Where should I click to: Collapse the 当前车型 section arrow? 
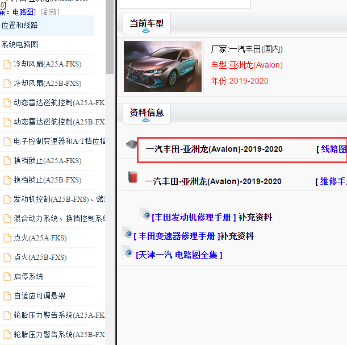click(146, 31)
